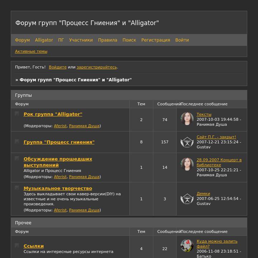Click the зарегистрируйтесь link in greeting
Viewport: 258px width, 258px height.
pyautogui.click(x=97, y=67)
